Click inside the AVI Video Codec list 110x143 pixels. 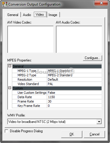pos(31,39)
